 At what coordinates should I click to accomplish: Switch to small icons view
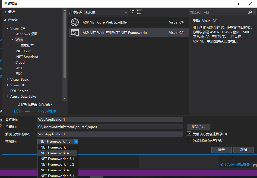132,12
